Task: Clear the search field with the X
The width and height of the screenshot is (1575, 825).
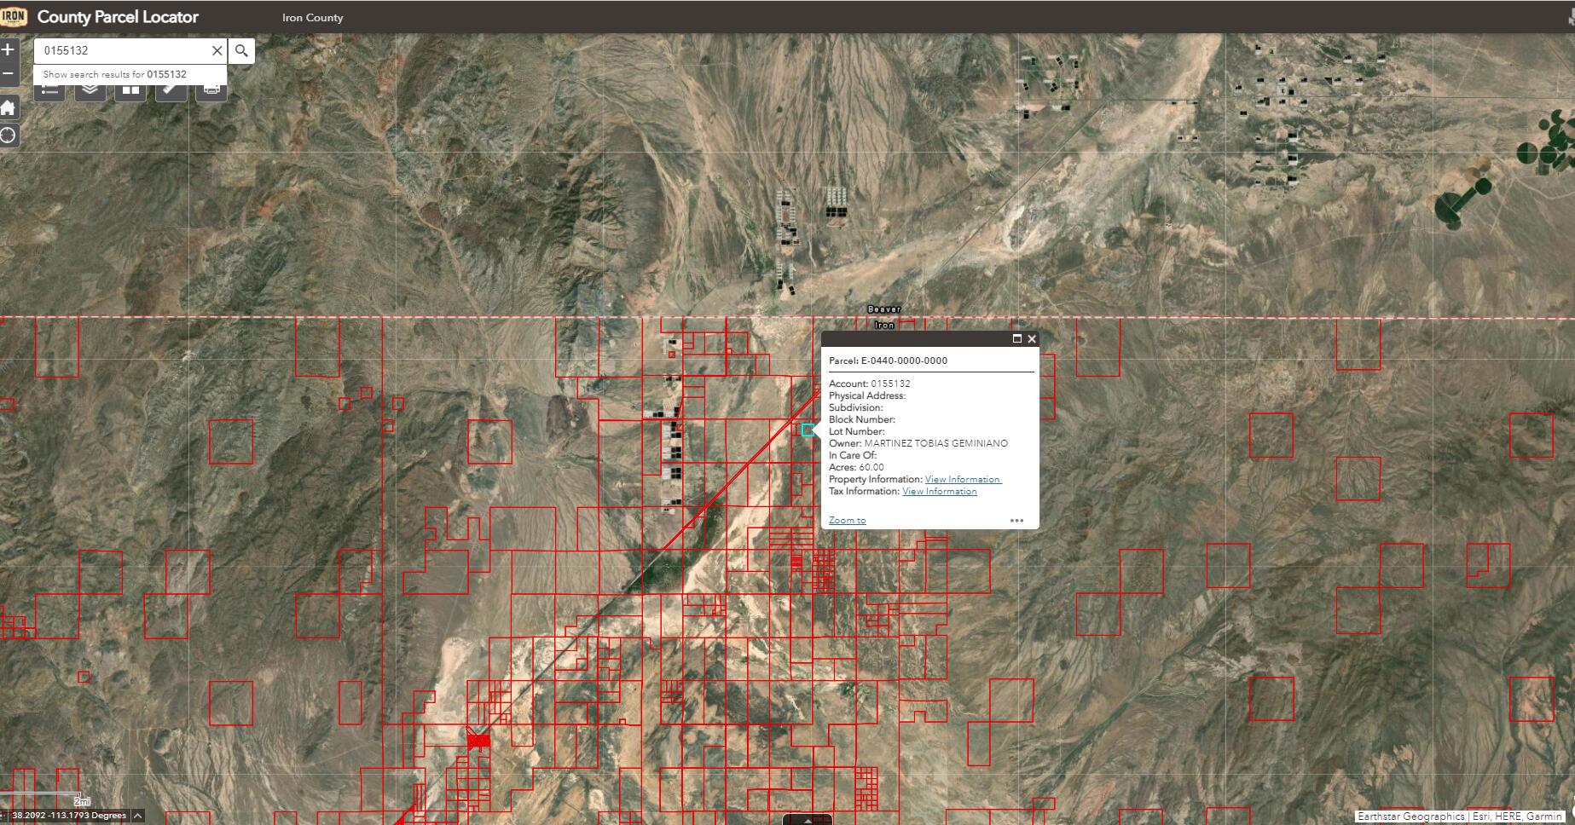Action: (x=216, y=50)
